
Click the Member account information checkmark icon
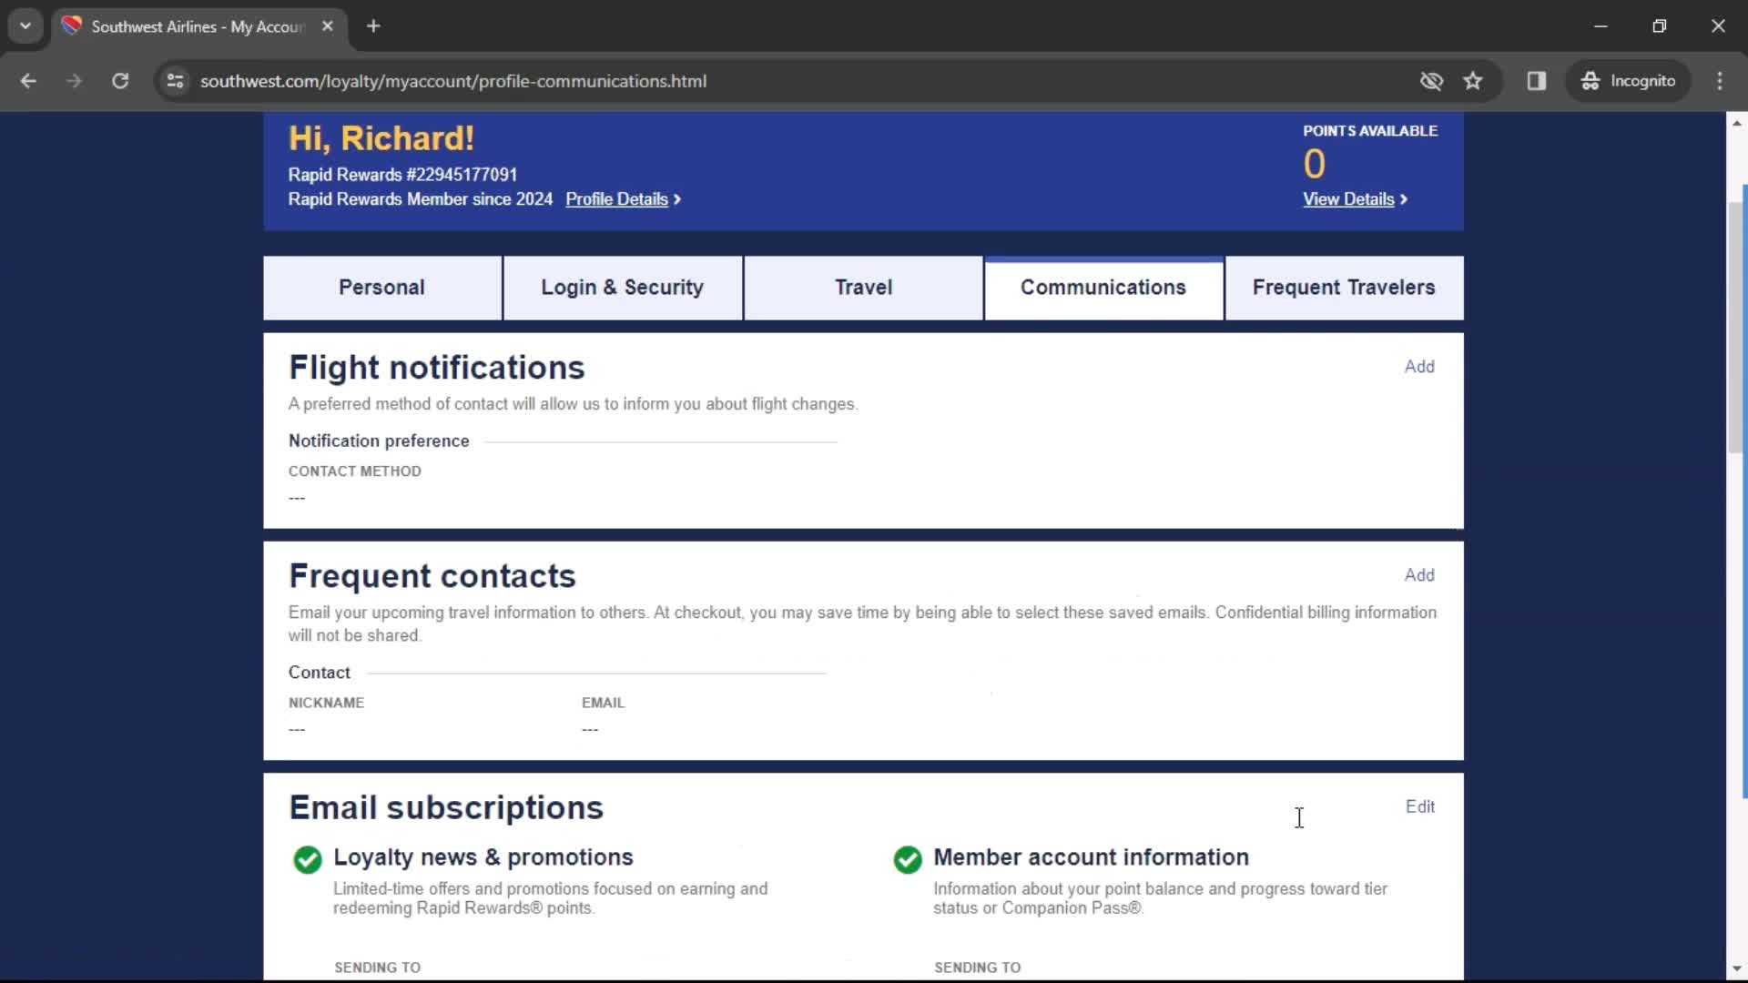coord(908,857)
